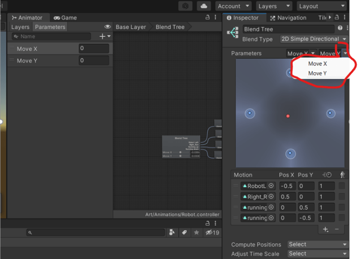Click the Project search field
Screen dimensions: 358x259
click(95, 233)
